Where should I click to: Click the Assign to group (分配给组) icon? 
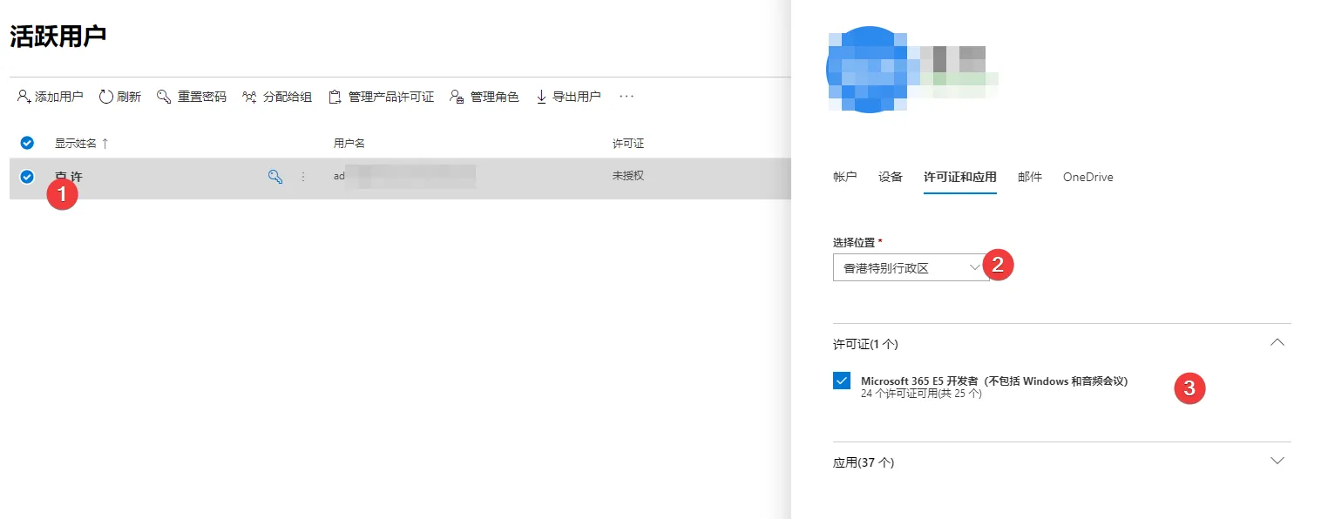point(249,97)
